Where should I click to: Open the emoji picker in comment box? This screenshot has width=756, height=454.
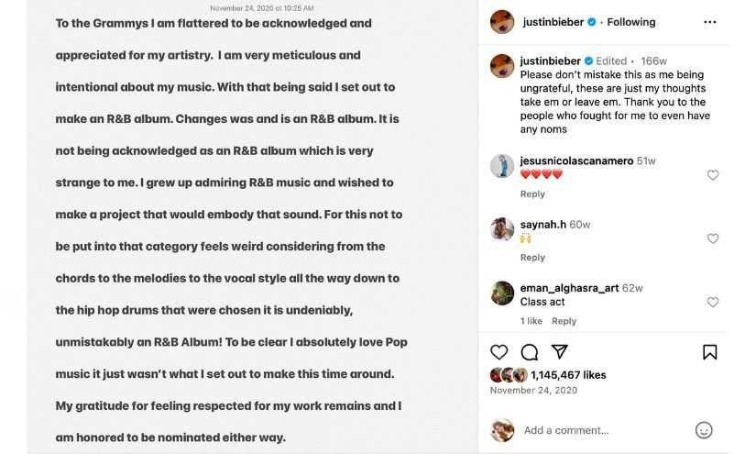704,430
